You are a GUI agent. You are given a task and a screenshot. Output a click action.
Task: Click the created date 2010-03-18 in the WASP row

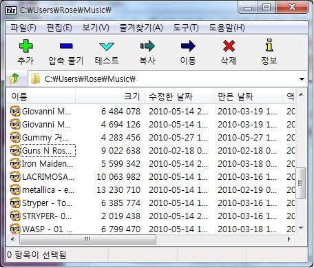247,229
